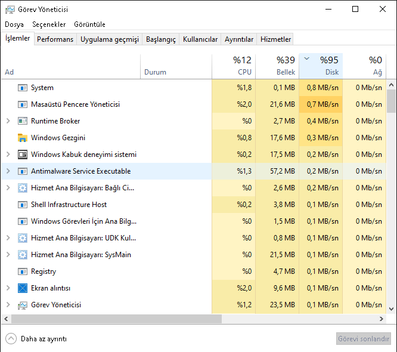Open the Başlangıç tab
397x352 pixels.
tap(161, 39)
